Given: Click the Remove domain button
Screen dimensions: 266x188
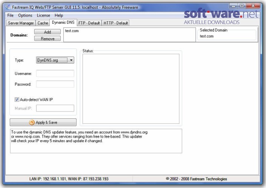Looking at the screenshot, I should (47, 39).
